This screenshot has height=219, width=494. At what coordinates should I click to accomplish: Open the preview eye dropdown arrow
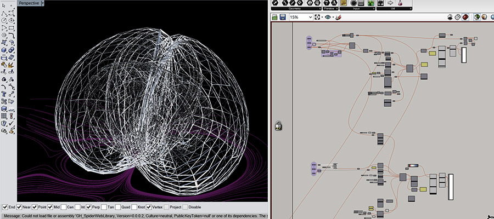tap(333, 17)
